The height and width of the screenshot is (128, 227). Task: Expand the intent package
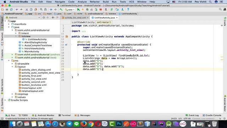16,33
